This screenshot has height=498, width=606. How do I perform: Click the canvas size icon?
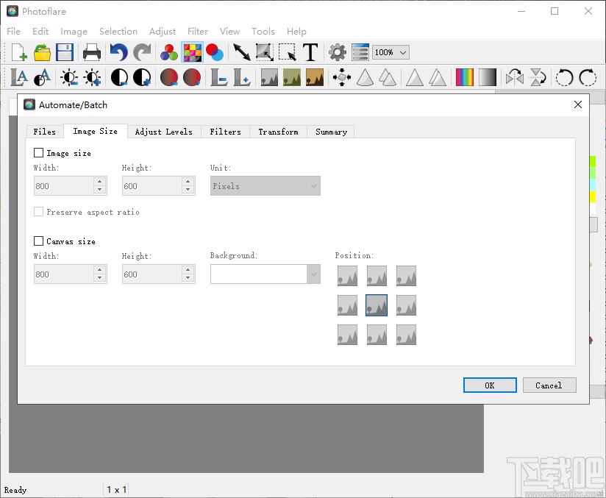click(x=265, y=52)
